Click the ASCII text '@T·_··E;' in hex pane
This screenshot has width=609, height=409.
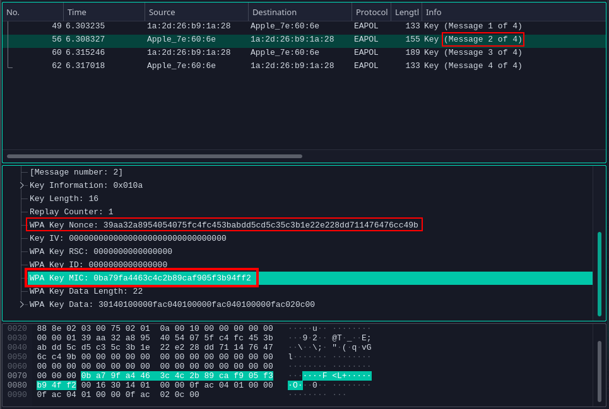351,338
